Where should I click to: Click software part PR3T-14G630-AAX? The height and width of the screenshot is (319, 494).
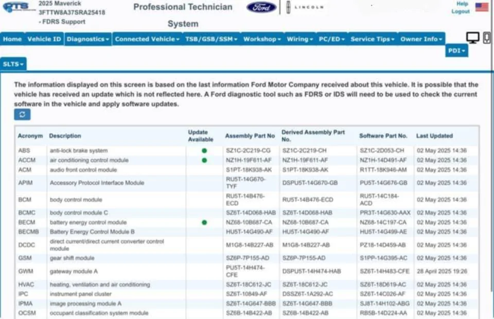coord(385,212)
